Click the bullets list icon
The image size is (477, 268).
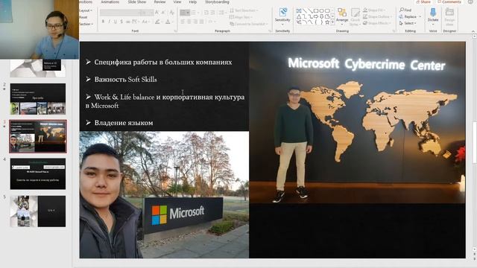pos(183,13)
